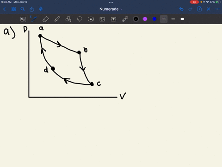Select the Pen tool
This screenshot has height=167, width=222.
tap(34, 19)
